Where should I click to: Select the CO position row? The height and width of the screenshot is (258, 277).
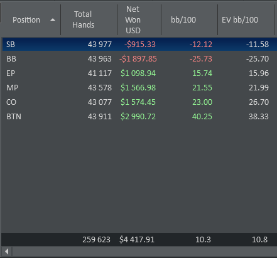point(139,102)
